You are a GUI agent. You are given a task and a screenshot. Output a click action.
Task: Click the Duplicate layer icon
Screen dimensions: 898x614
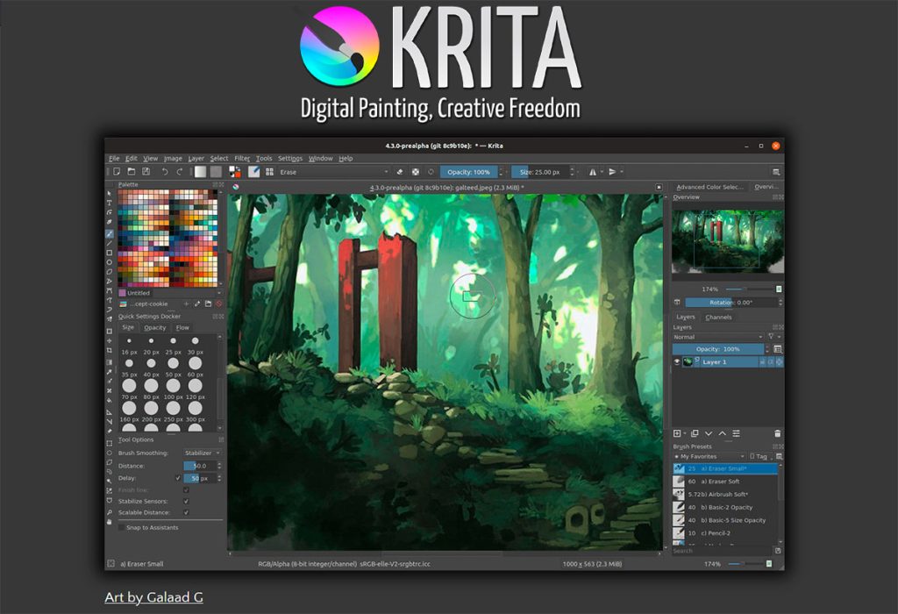pyautogui.click(x=695, y=433)
